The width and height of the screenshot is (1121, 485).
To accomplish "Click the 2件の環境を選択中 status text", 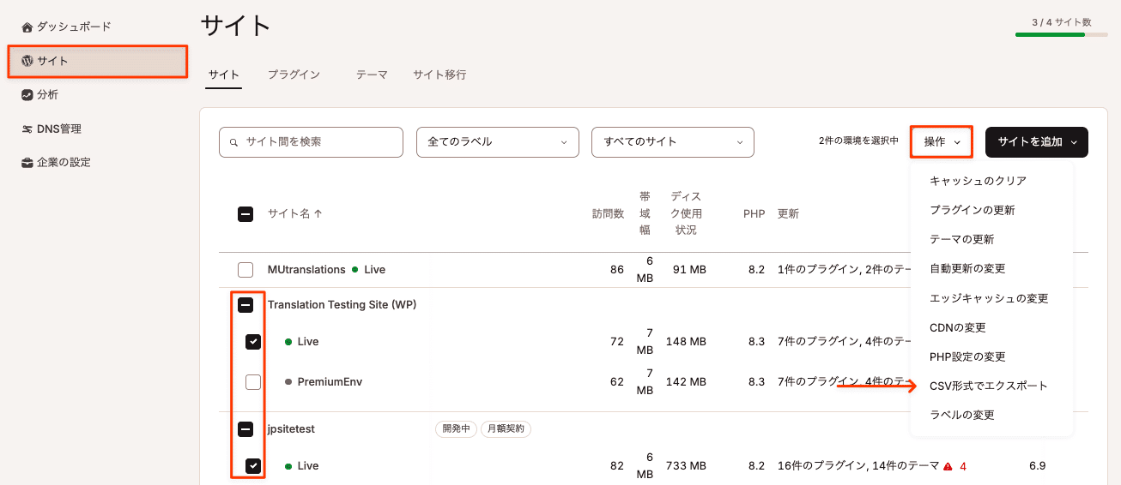I will 858,141.
